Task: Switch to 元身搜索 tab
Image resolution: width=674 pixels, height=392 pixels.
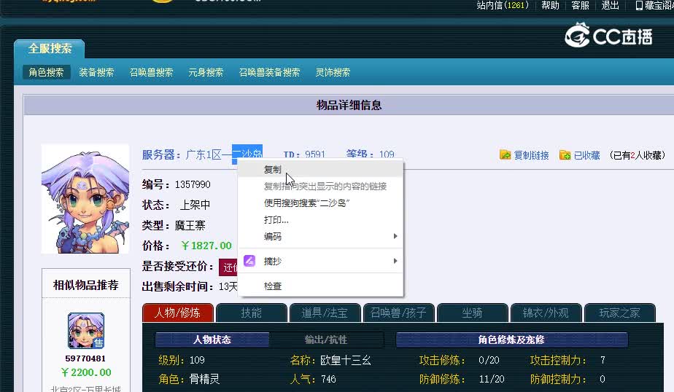Action: (206, 72)
